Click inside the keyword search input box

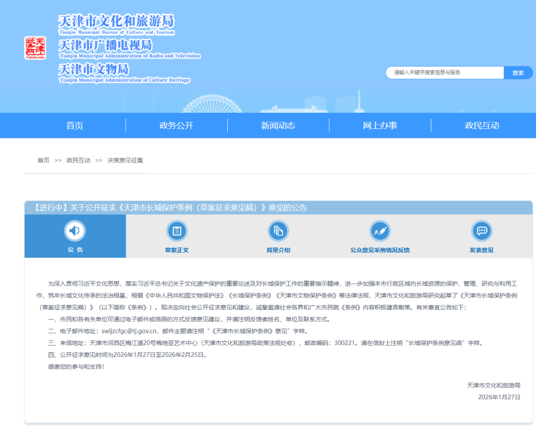pos(441,73)
